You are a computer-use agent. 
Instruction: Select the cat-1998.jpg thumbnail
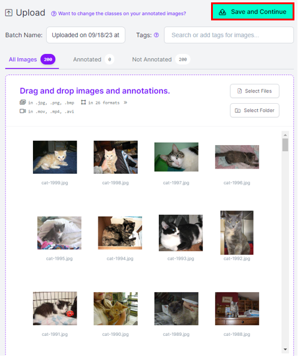point(116,157)
